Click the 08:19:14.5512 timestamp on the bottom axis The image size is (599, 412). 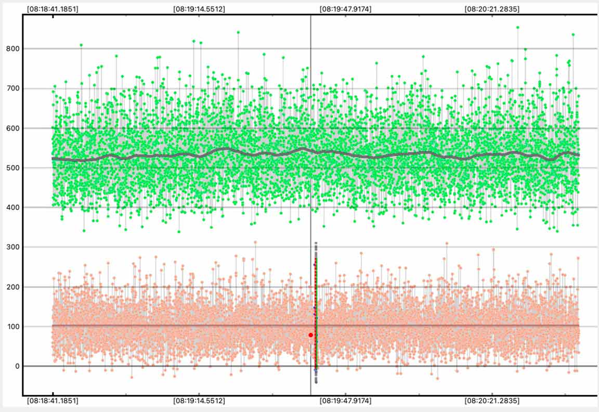point(199,401)
